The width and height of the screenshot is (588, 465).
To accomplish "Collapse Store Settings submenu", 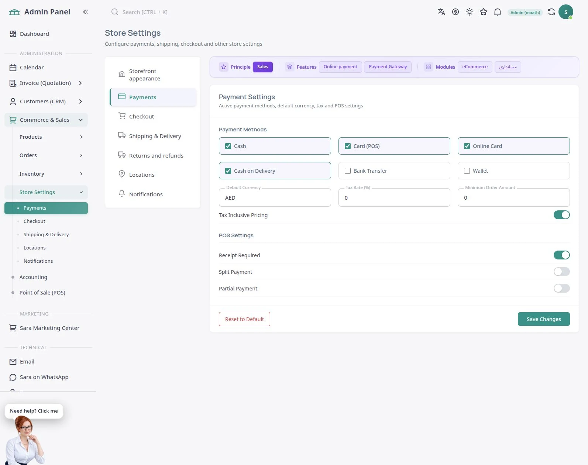I will (46, 192).
